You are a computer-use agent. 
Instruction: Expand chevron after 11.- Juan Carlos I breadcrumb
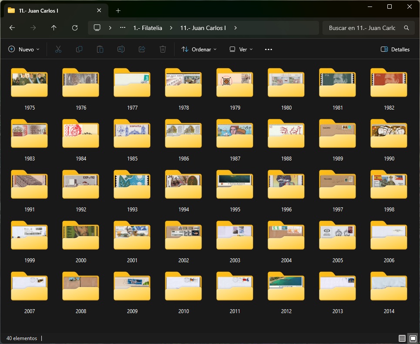click(235, 28)
